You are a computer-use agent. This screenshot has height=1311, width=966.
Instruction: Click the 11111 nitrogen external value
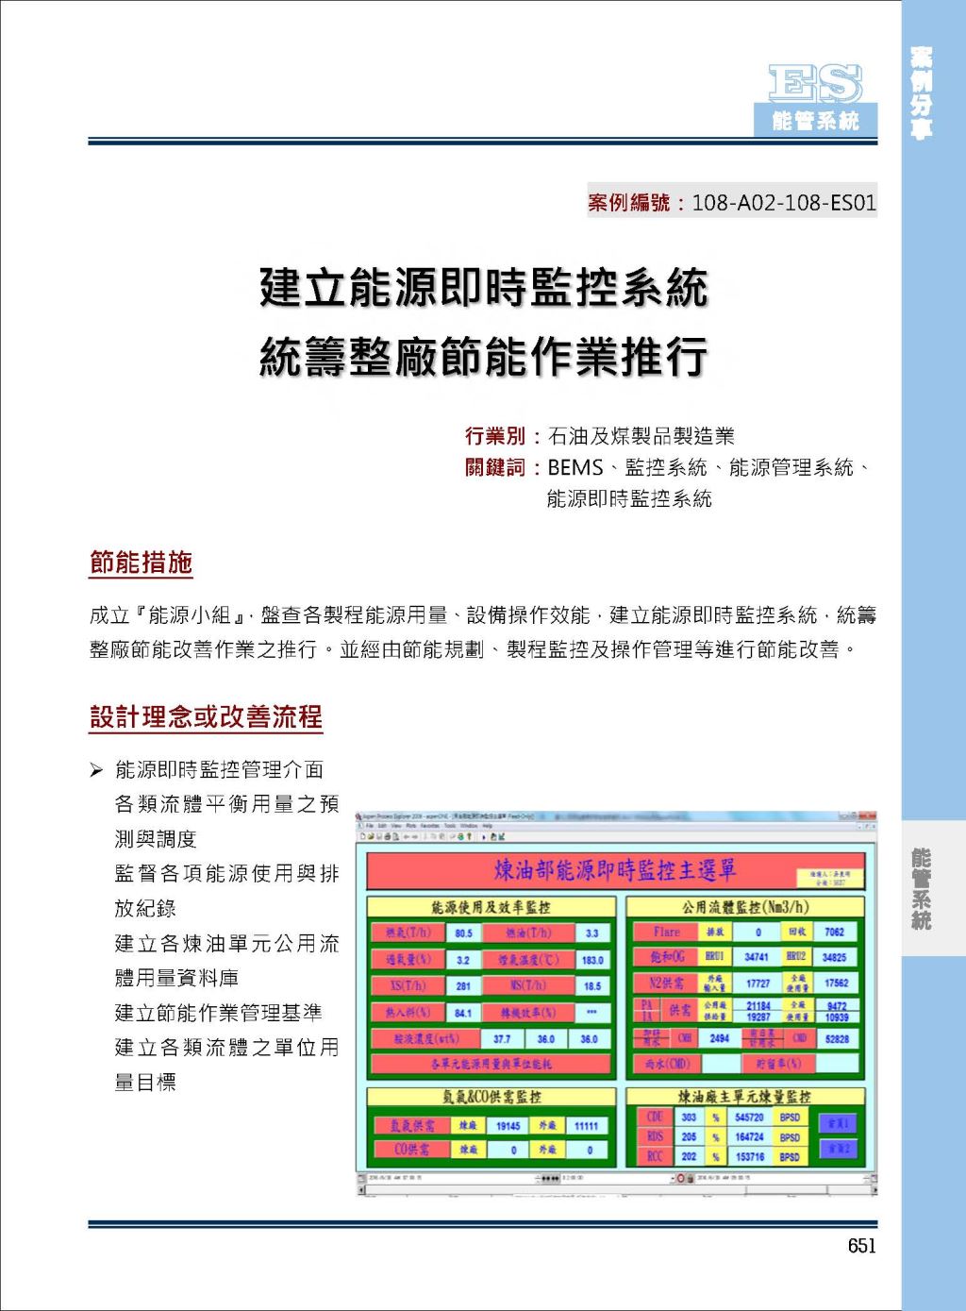(586, 1125)
